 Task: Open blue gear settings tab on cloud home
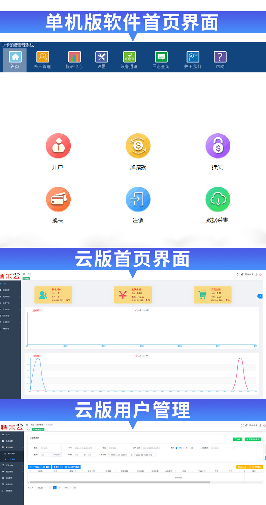[x=260, y=296]
